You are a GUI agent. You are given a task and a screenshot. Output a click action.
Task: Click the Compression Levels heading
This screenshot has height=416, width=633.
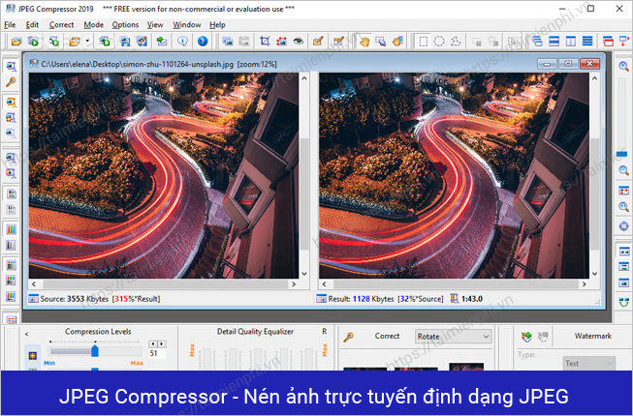point(98,332)
